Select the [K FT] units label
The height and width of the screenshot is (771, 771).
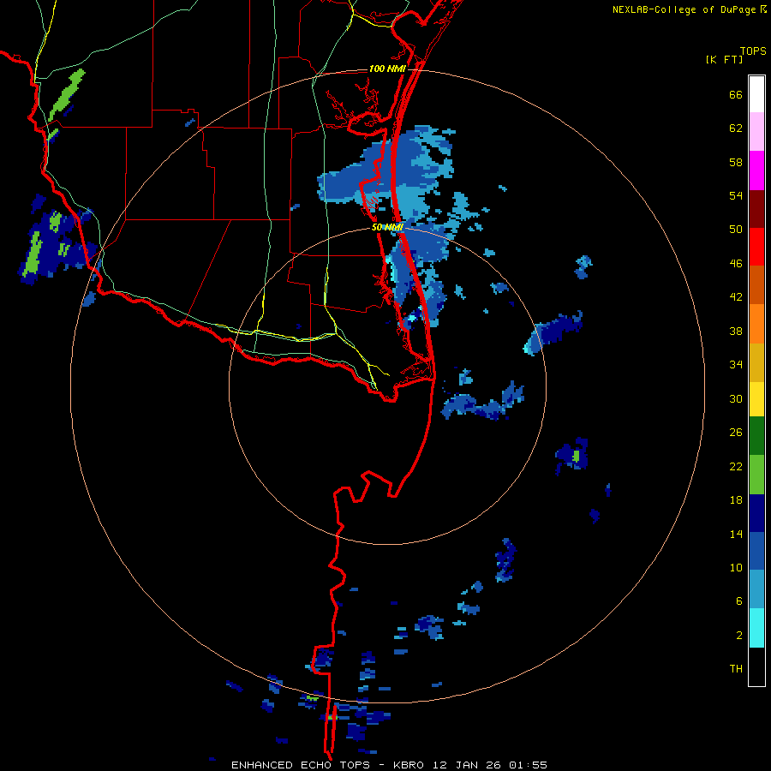724,60
